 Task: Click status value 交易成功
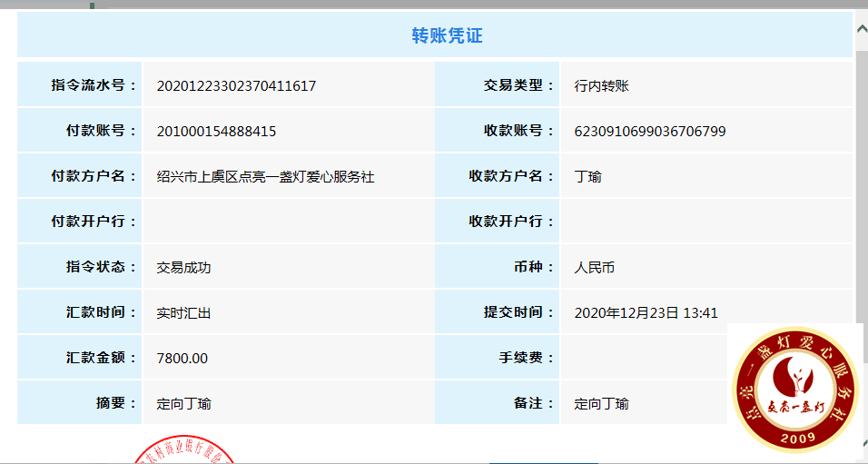coord(183,268)
